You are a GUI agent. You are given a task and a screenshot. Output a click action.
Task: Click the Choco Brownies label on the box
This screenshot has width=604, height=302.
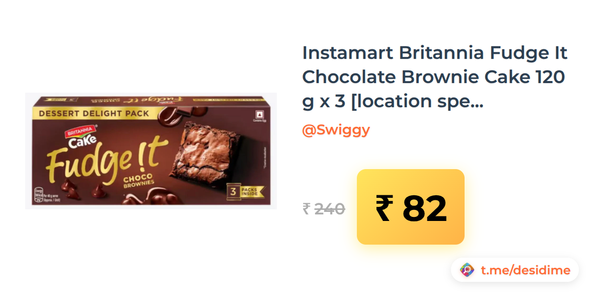[138, 182]
